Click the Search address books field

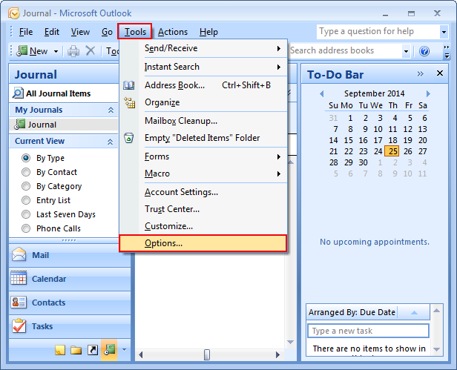[346, 51]
